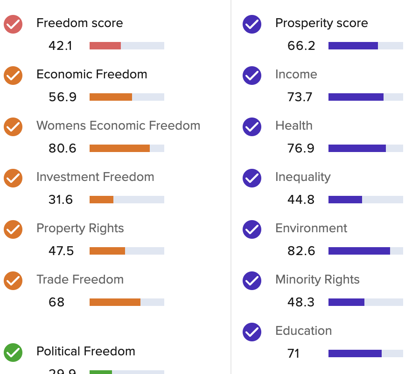Click the green Political Freedom badge icon
This screenshot has width=419, height=374.
point(13,353)
